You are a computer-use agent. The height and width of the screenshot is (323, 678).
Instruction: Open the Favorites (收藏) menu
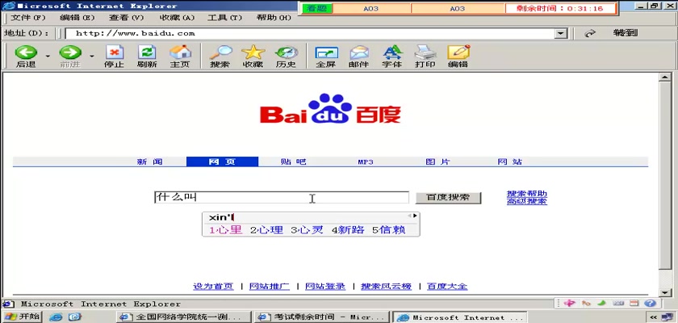click(x=177, y=18)
